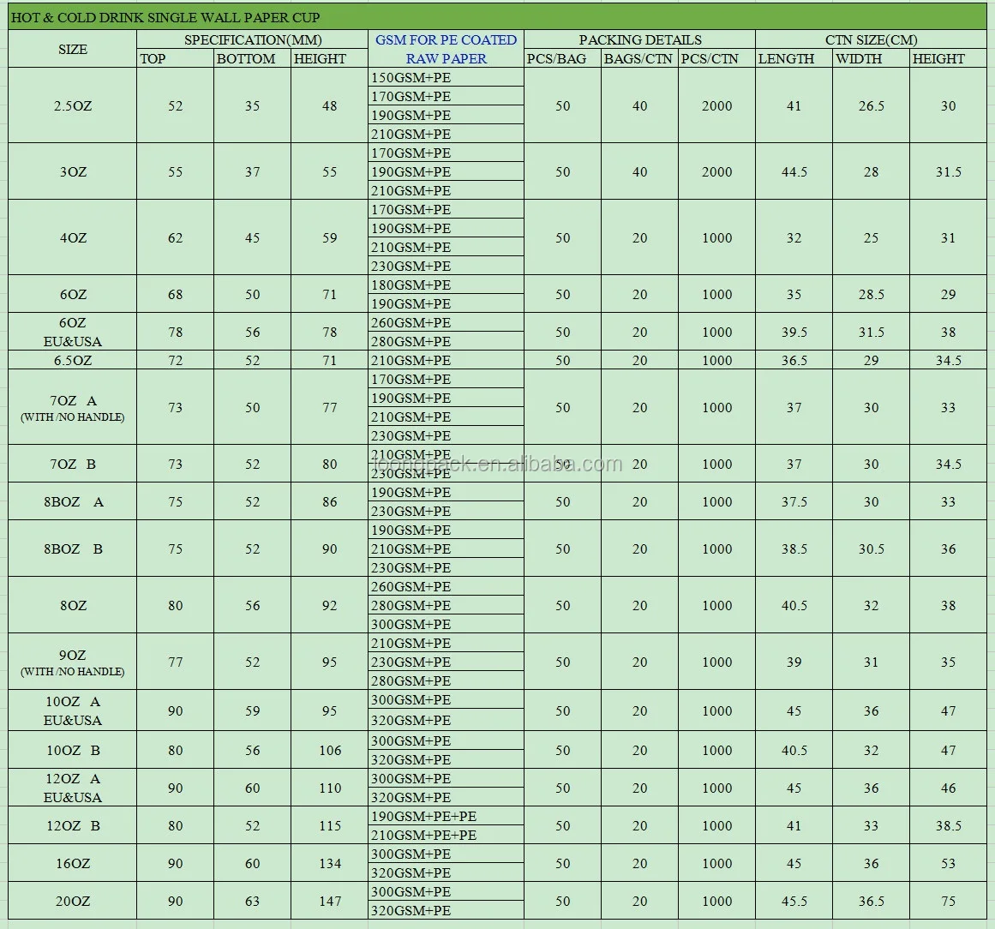
Task: Click carton height '38.5' in 12OZ B row
Action: (x=948, y=825)
